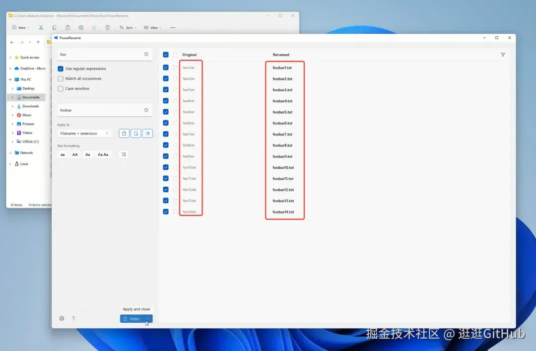The width and height of the screenshot is (536, 351).
Task: Uncheck the foo14.txt row checkbox
Action: pos(166,212)
